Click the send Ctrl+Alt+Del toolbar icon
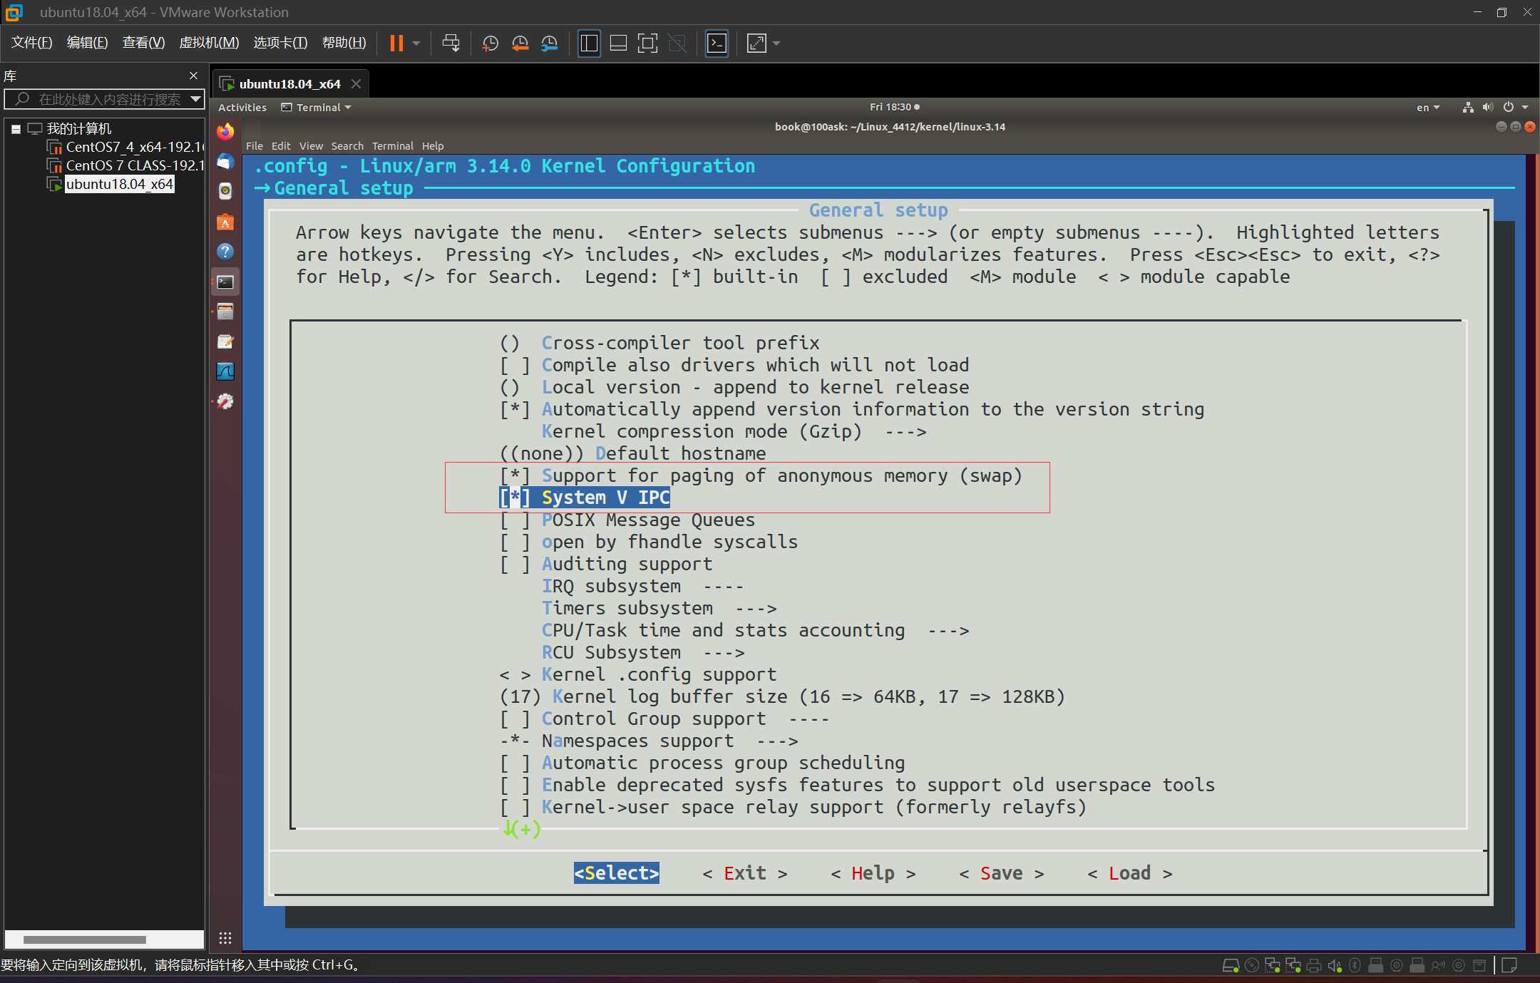This screenshot has width=1540, height=983. pos(451,43)
